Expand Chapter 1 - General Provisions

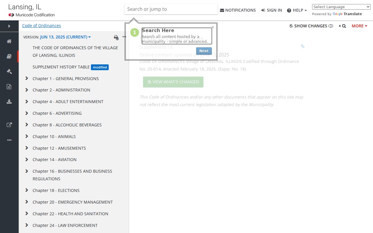click(x=27, y=78)
